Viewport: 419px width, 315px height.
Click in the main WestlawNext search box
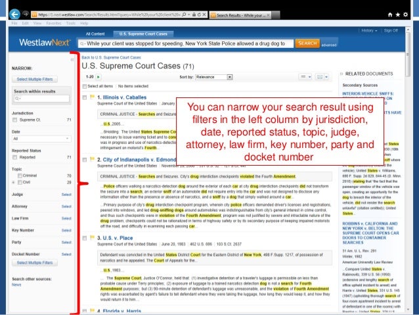click(x=186, y=43)
